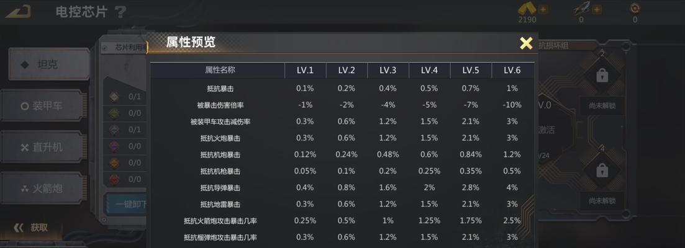Go back using the top-left arrow icon
The width and height of the screenshot is (685, 248).
click(x=18, y=11)
